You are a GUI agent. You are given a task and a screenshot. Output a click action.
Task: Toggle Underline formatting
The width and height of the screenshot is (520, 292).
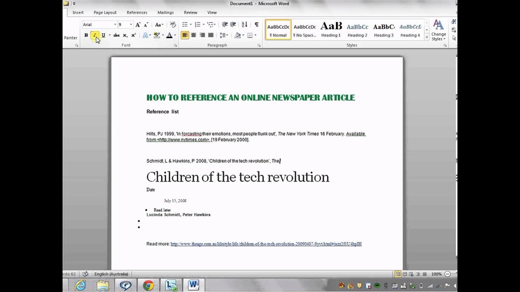(x=103, y=35)
